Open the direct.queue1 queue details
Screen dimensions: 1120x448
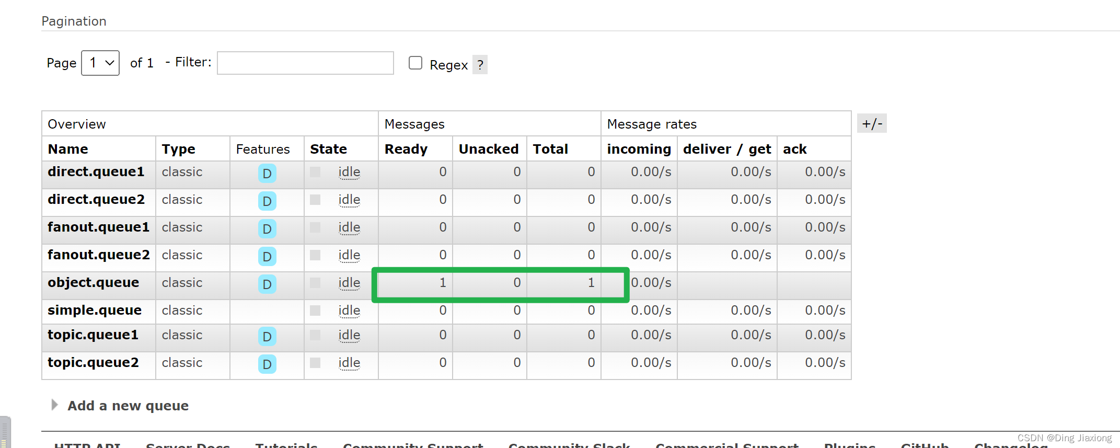[x=96, y=171]
